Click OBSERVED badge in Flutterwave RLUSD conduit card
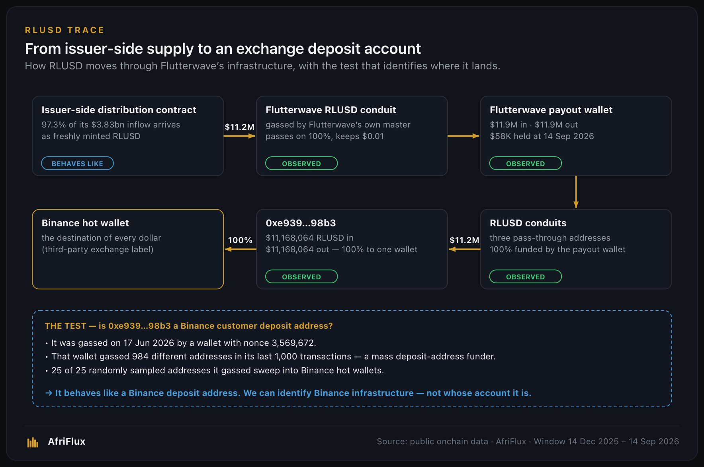 tap(301, 163)
